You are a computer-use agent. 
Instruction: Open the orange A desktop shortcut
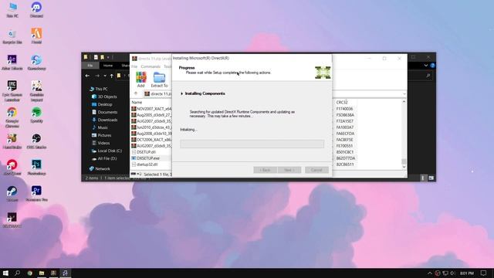(36, 36)
